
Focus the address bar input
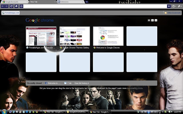[x=95, y=6]
